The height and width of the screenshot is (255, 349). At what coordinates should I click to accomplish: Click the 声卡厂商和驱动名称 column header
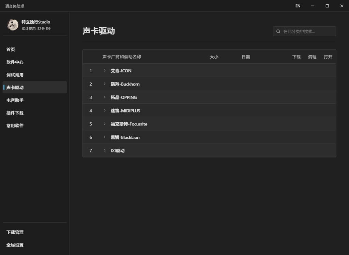(122, 57)
